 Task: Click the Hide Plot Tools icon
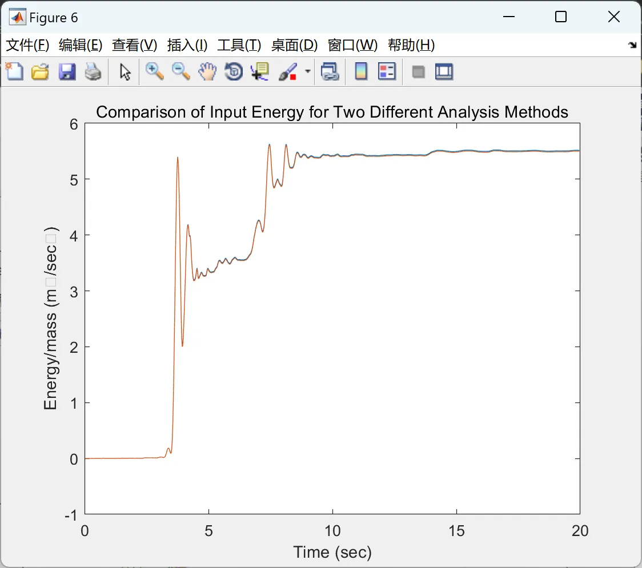click(418, 72)
